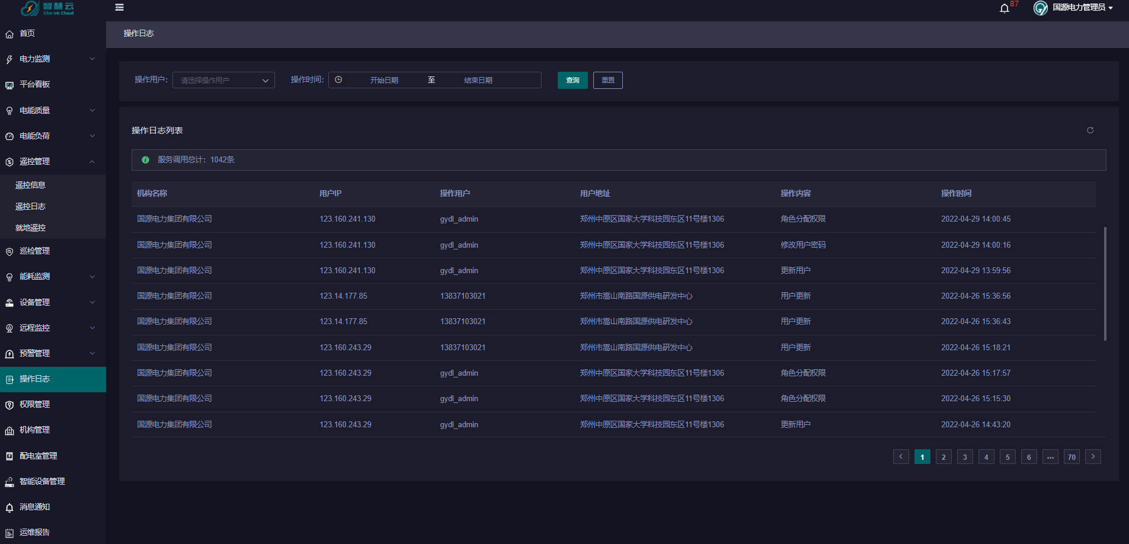Viewport: 1129px width, 544px height.
Task: Click the user avatar icon
Action: (x=1040, y=8)
